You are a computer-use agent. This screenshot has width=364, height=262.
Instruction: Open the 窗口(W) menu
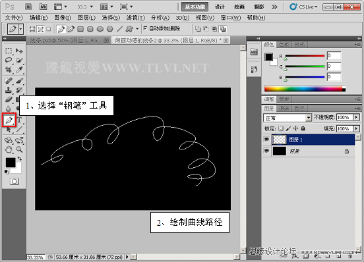coord(231,18)
